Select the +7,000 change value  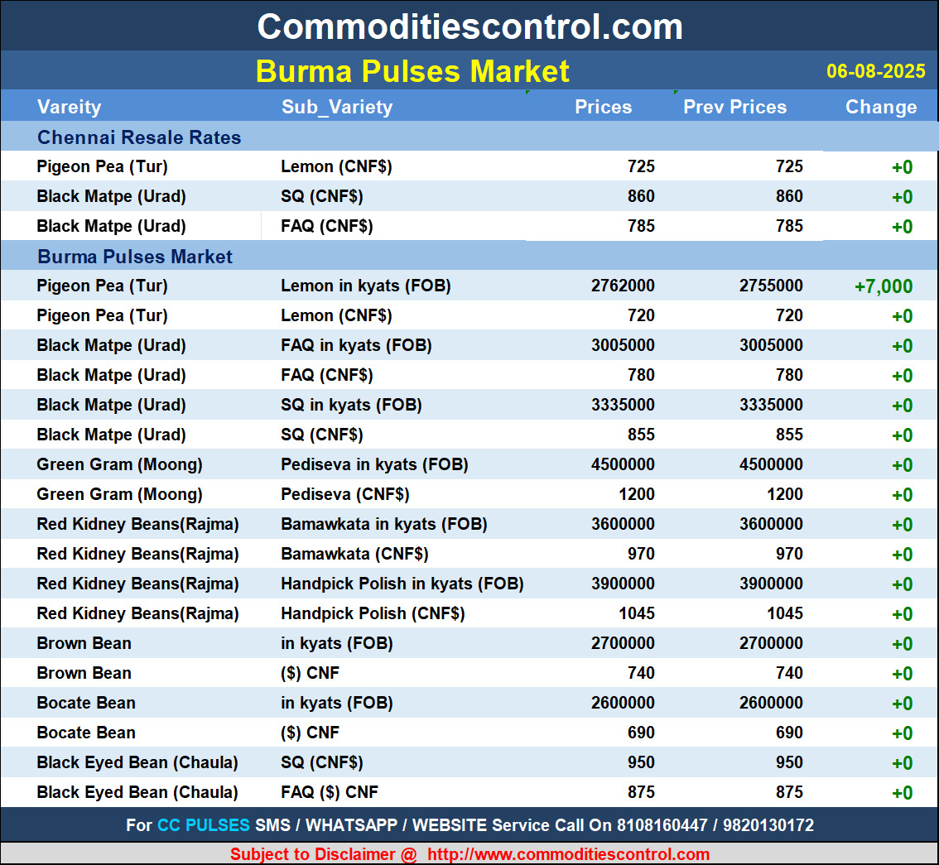click(x=883, y=286)
